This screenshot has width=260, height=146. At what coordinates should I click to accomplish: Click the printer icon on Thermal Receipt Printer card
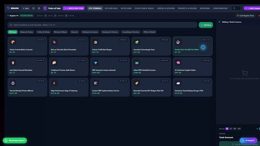pos(13,83)
